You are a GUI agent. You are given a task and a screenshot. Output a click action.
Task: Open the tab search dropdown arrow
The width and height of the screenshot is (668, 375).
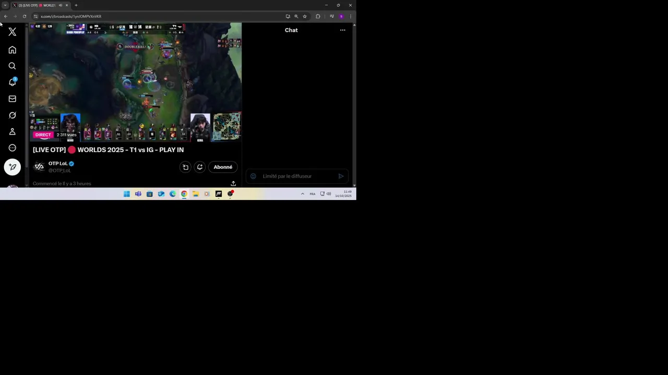(x=5, y=5)
